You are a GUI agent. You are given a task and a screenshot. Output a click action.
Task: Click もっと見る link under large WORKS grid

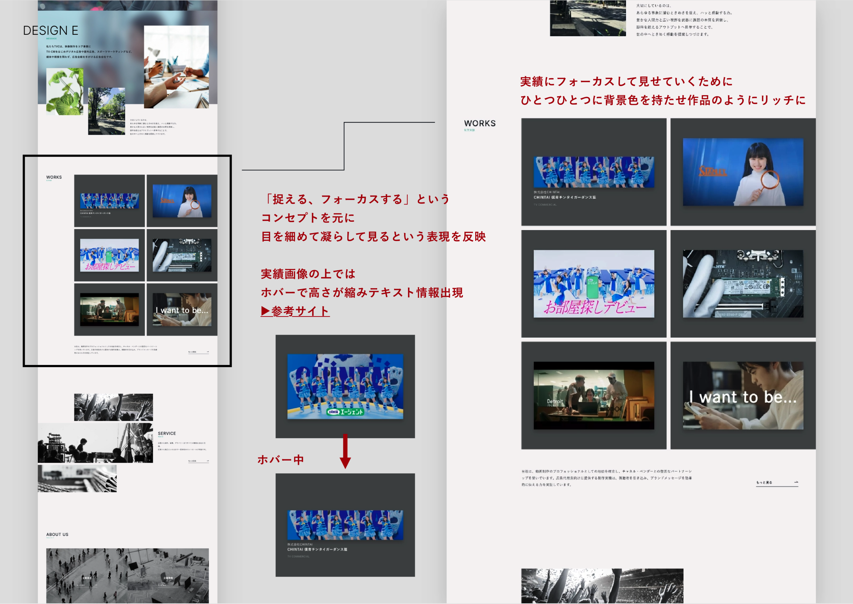point(764,482)
